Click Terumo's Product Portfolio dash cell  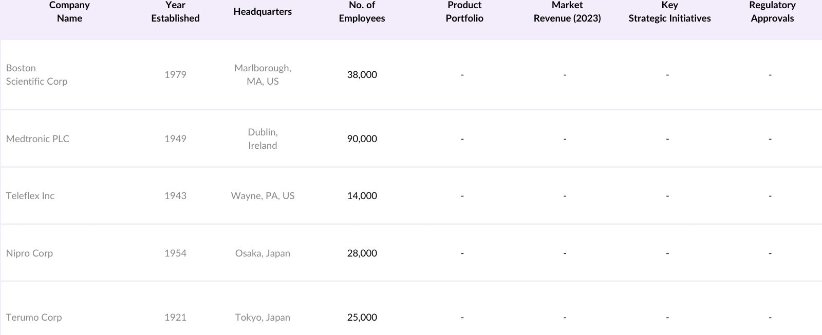coord(462,318)
